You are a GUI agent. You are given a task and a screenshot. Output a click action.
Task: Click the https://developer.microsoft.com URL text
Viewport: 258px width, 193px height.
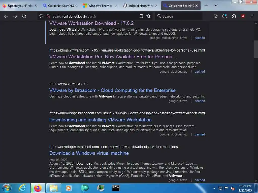[x=74, y=147]
